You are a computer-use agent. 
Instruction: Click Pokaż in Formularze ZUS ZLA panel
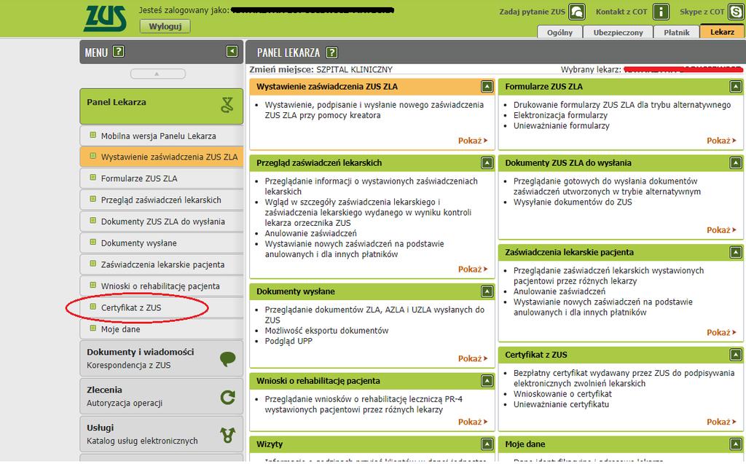coord(721,141)
